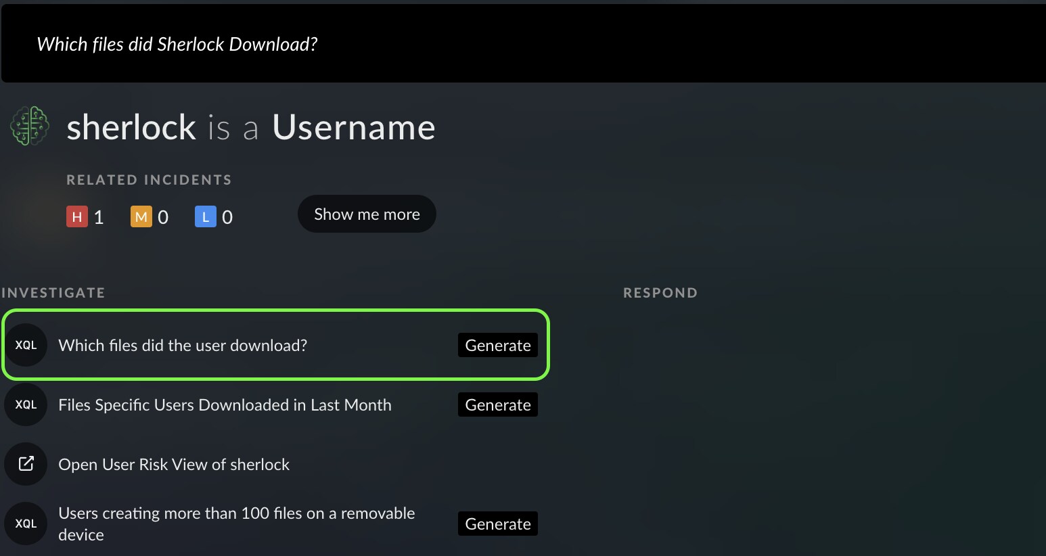
Task: Select the red High severity incidents badge
Action: tap(77, 217)
